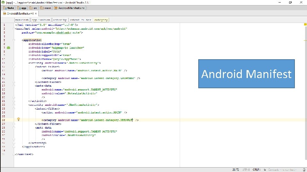Jump to intent-filter in XML breadcrumb bar
Screen dimensions: 307x172
81,20
